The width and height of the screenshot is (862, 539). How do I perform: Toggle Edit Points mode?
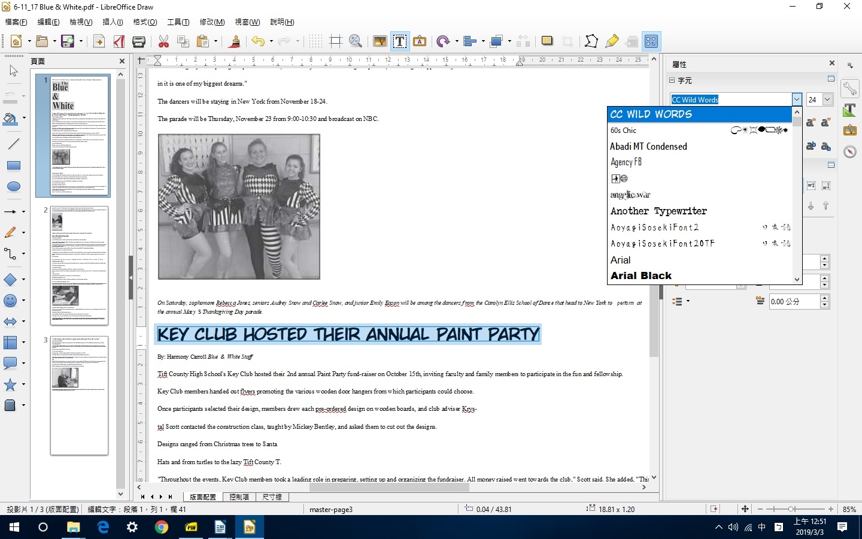tap(591, 41)
